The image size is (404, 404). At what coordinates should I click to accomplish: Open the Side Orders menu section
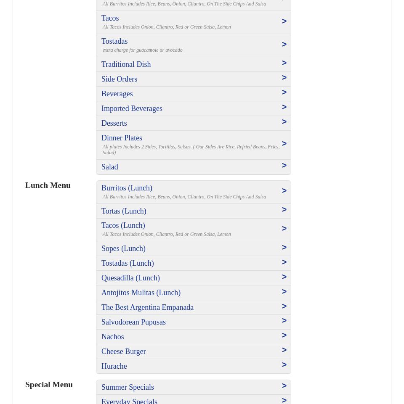(119, 79)
